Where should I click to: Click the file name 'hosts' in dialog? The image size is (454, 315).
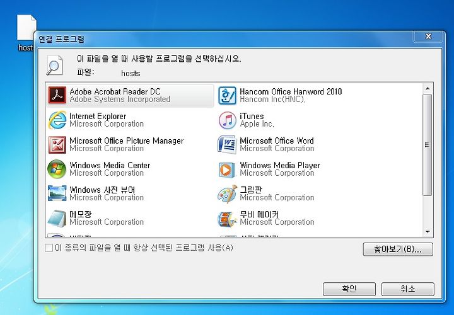coord(131,74)
